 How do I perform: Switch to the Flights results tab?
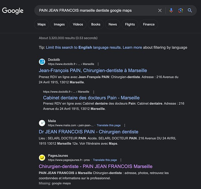click(x=130, y=24)
